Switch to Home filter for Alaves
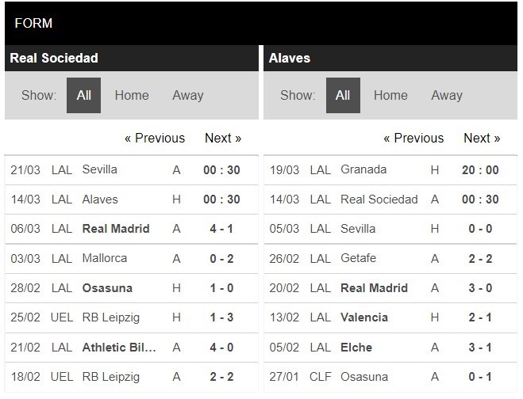The image size is (523, 399). [390, 96]
